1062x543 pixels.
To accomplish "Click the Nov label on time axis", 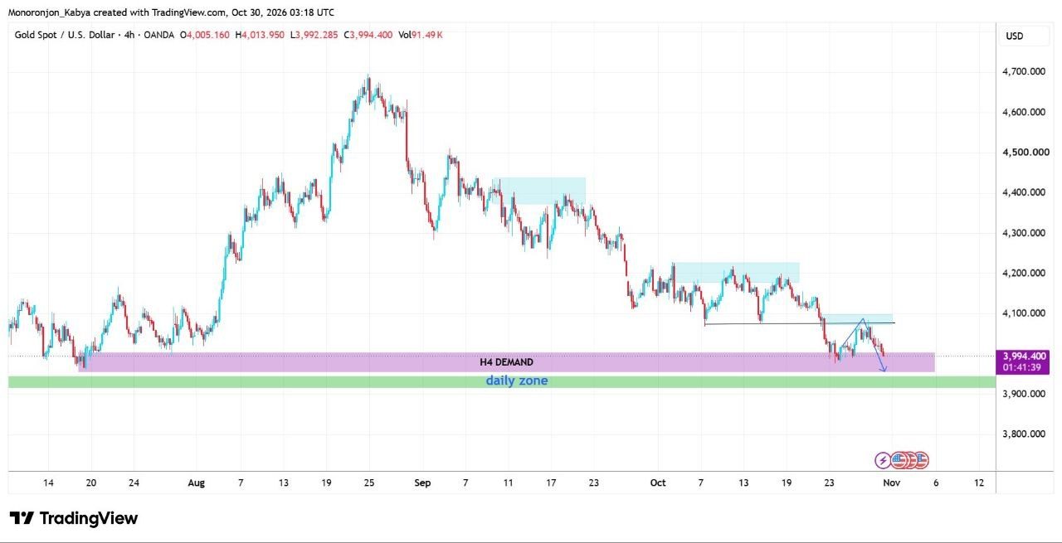I will (891, 482).
